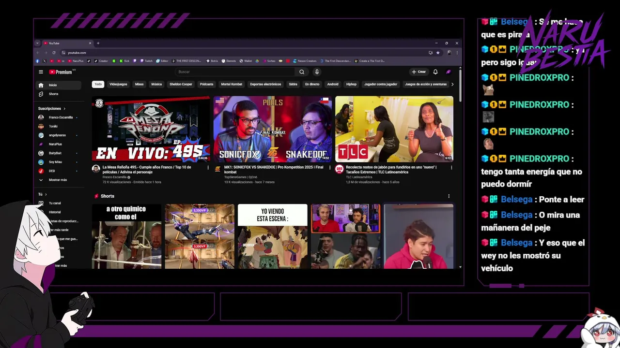Image resolution: width=620 pixels, height=348 pixels.
Task: Click the YouTube Premium logo
Action: [x=61, y=72]
